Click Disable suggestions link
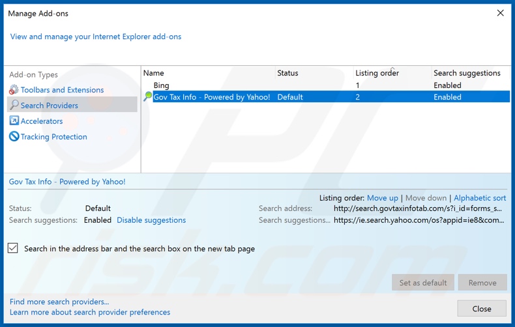This screenshot has width=515, height=327. [x=151, y=220]
